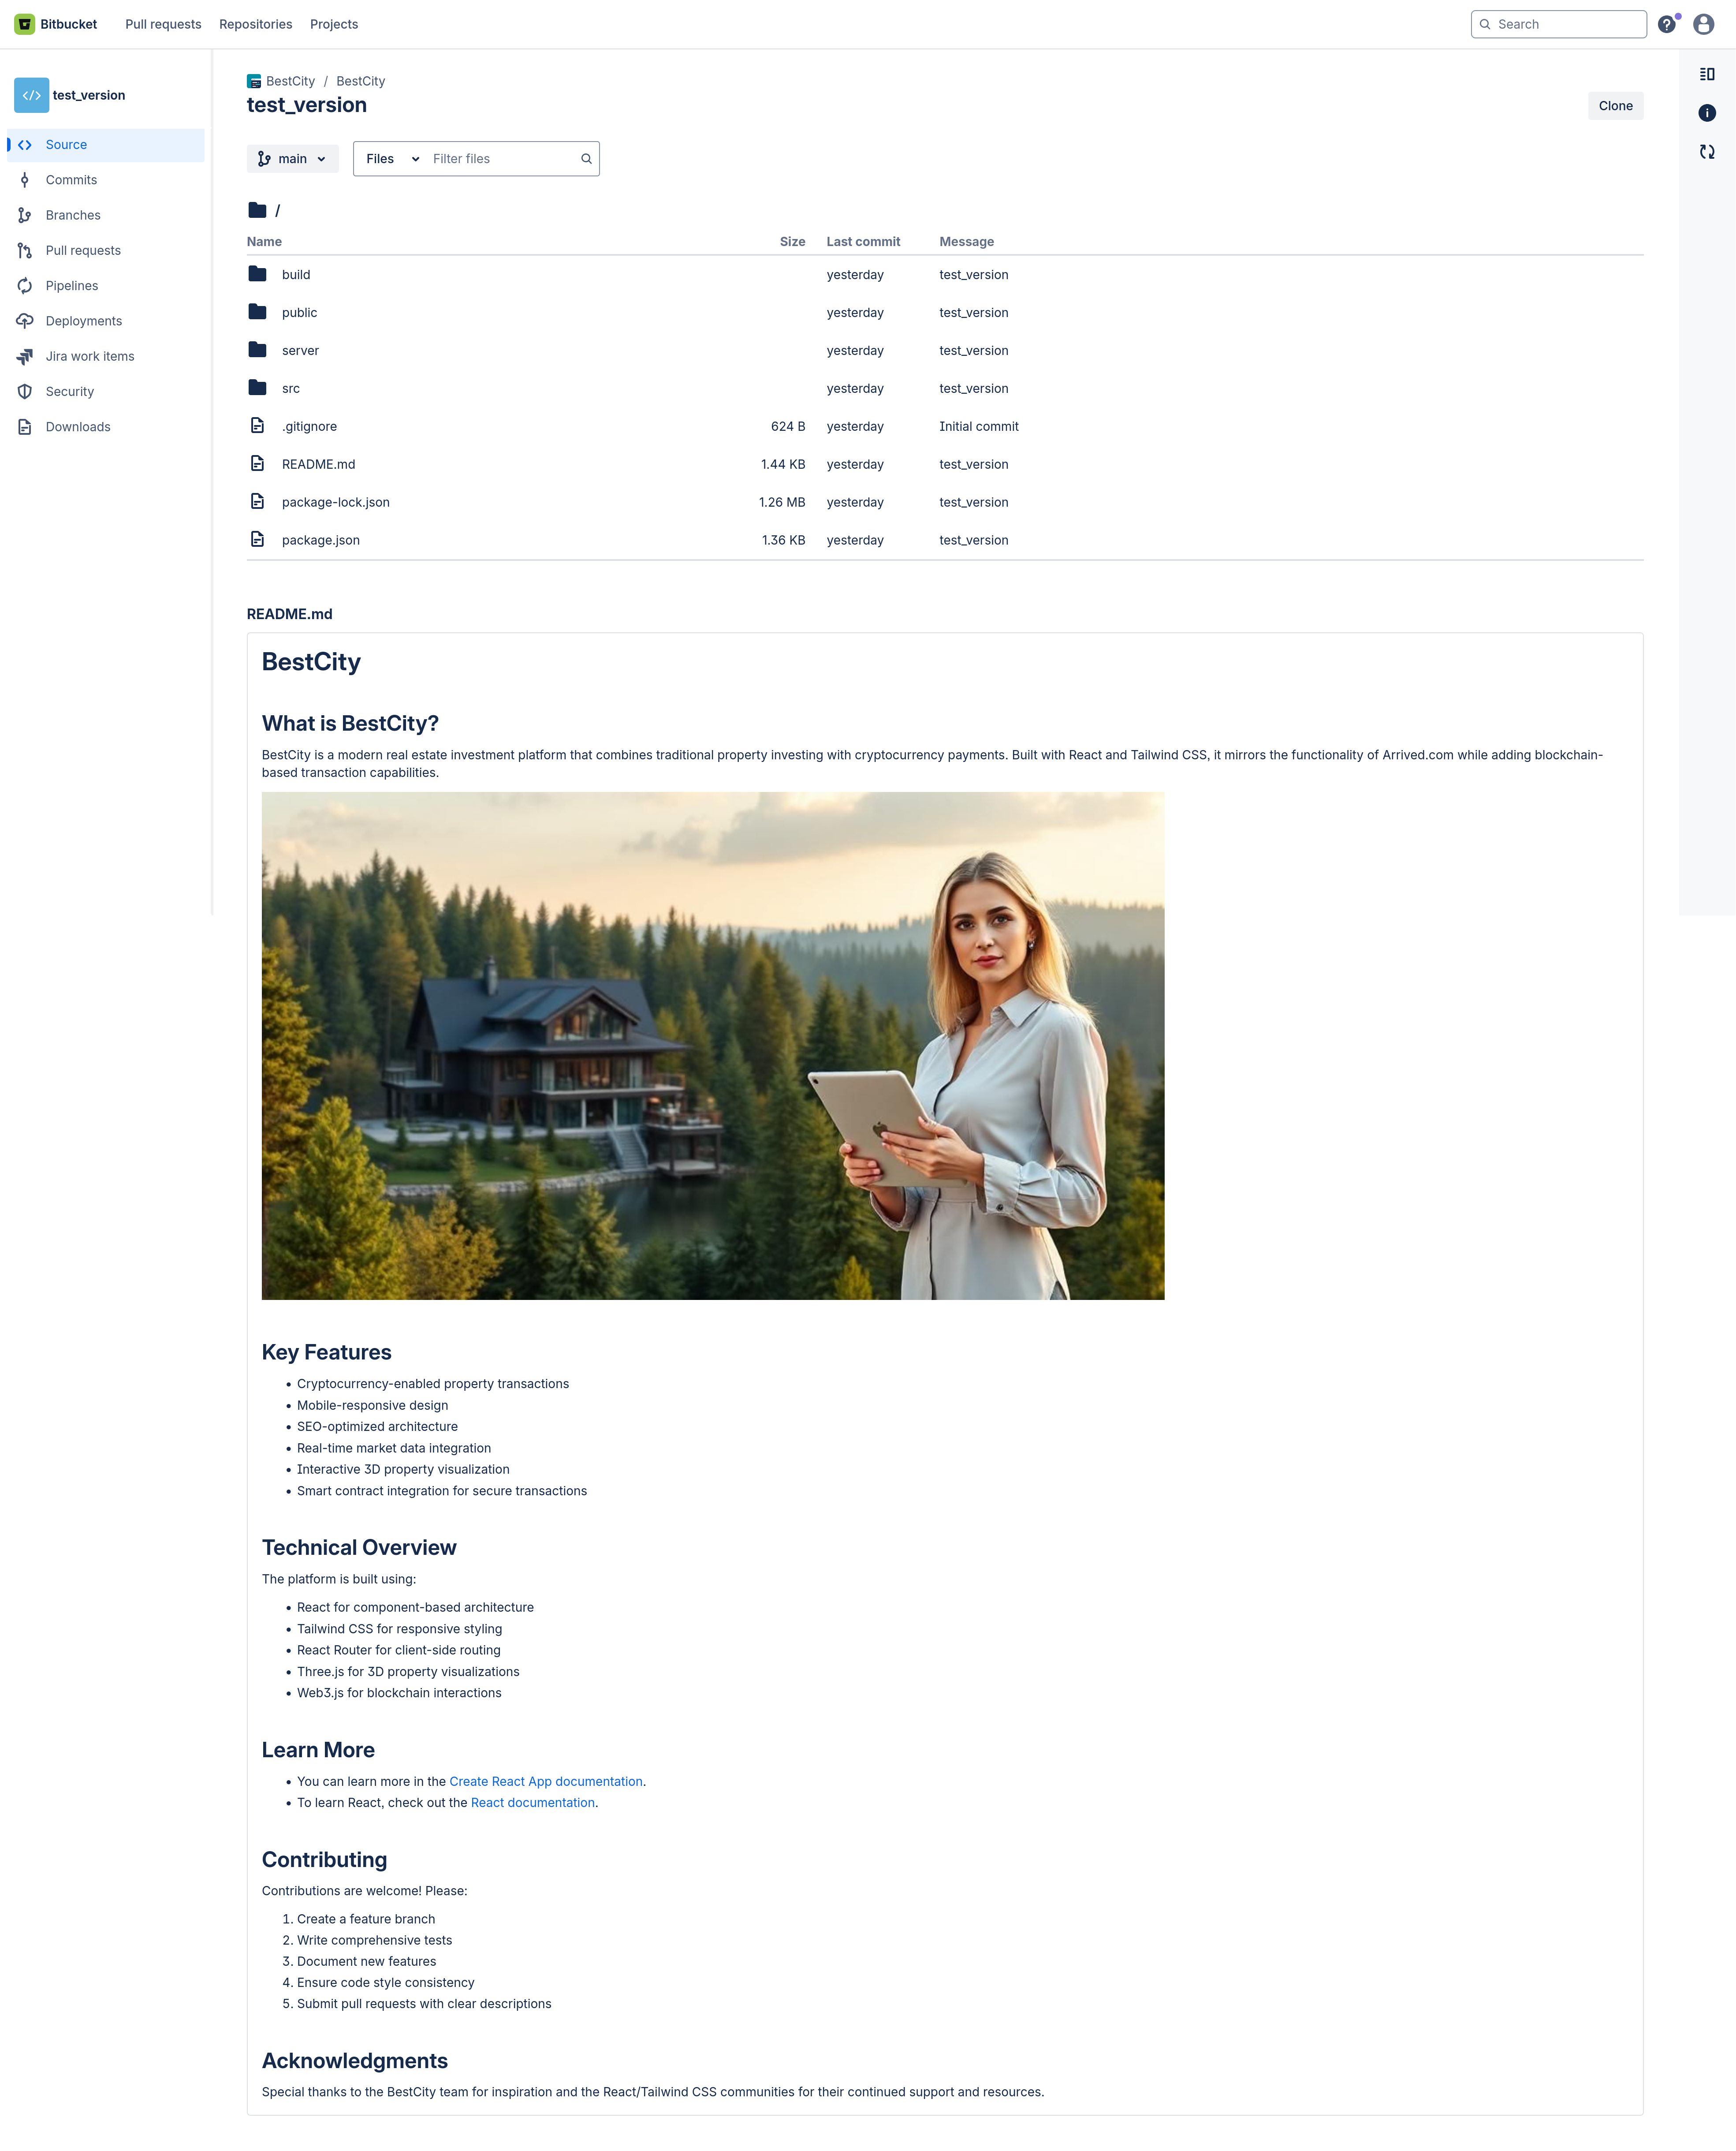
Task: Open the Projects menu
Action: tap(334, 24)
